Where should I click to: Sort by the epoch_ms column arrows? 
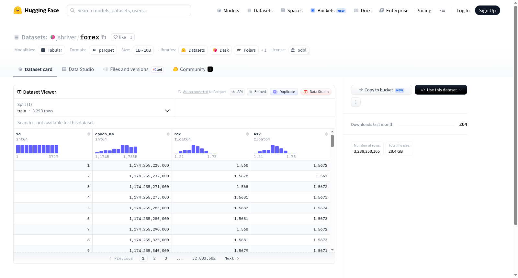(168, 134)
